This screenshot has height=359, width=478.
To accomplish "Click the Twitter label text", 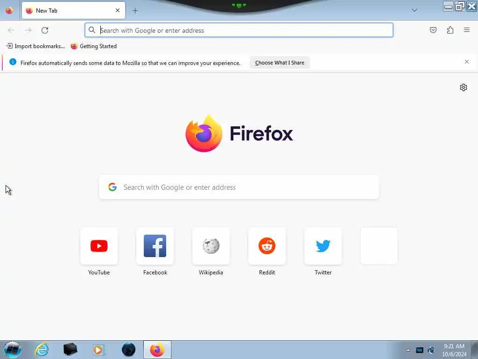I will coord(323,273).
